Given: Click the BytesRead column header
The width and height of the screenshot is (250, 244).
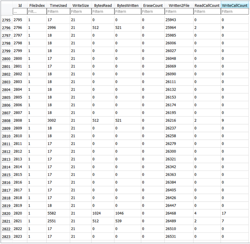Looking at the screenshot, I should pyautogui.click(x=103, y=5).
